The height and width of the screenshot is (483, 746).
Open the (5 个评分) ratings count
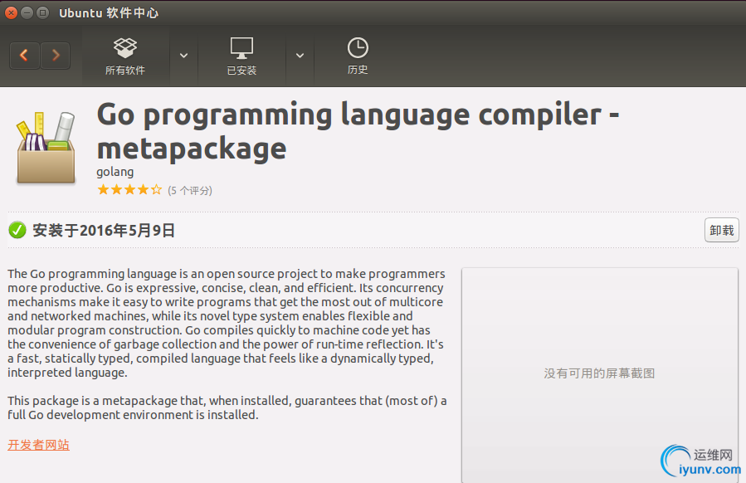[190, 190]
